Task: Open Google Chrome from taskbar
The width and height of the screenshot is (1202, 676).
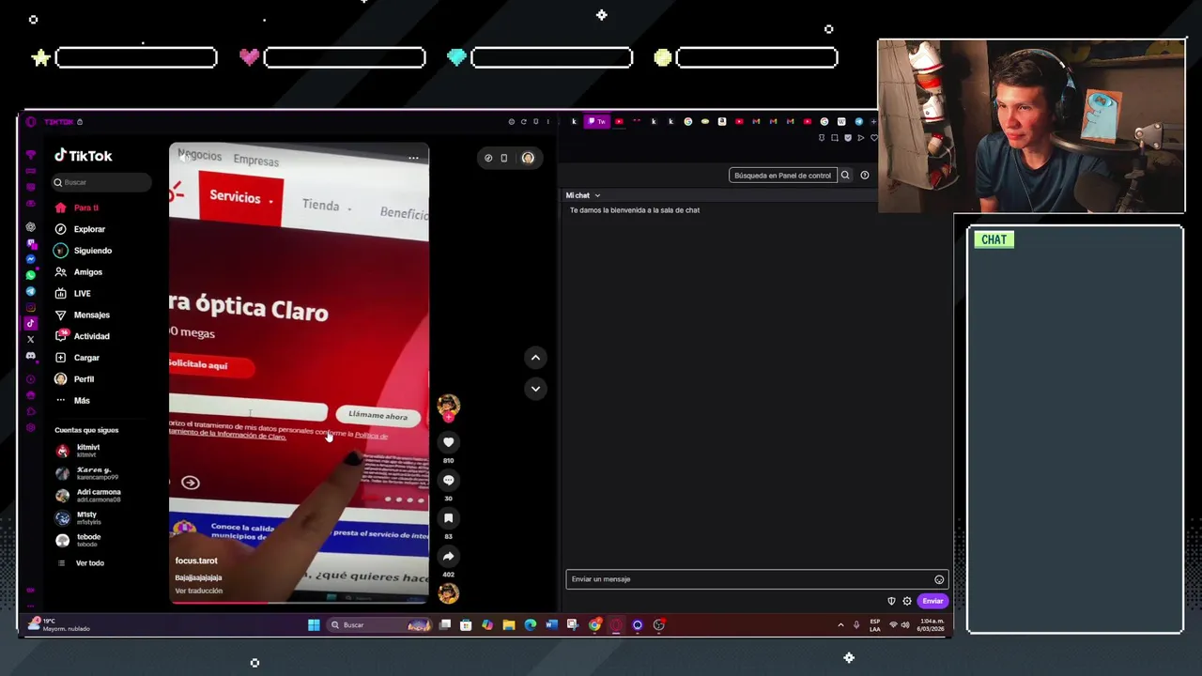Action: [x=594, y=625]
